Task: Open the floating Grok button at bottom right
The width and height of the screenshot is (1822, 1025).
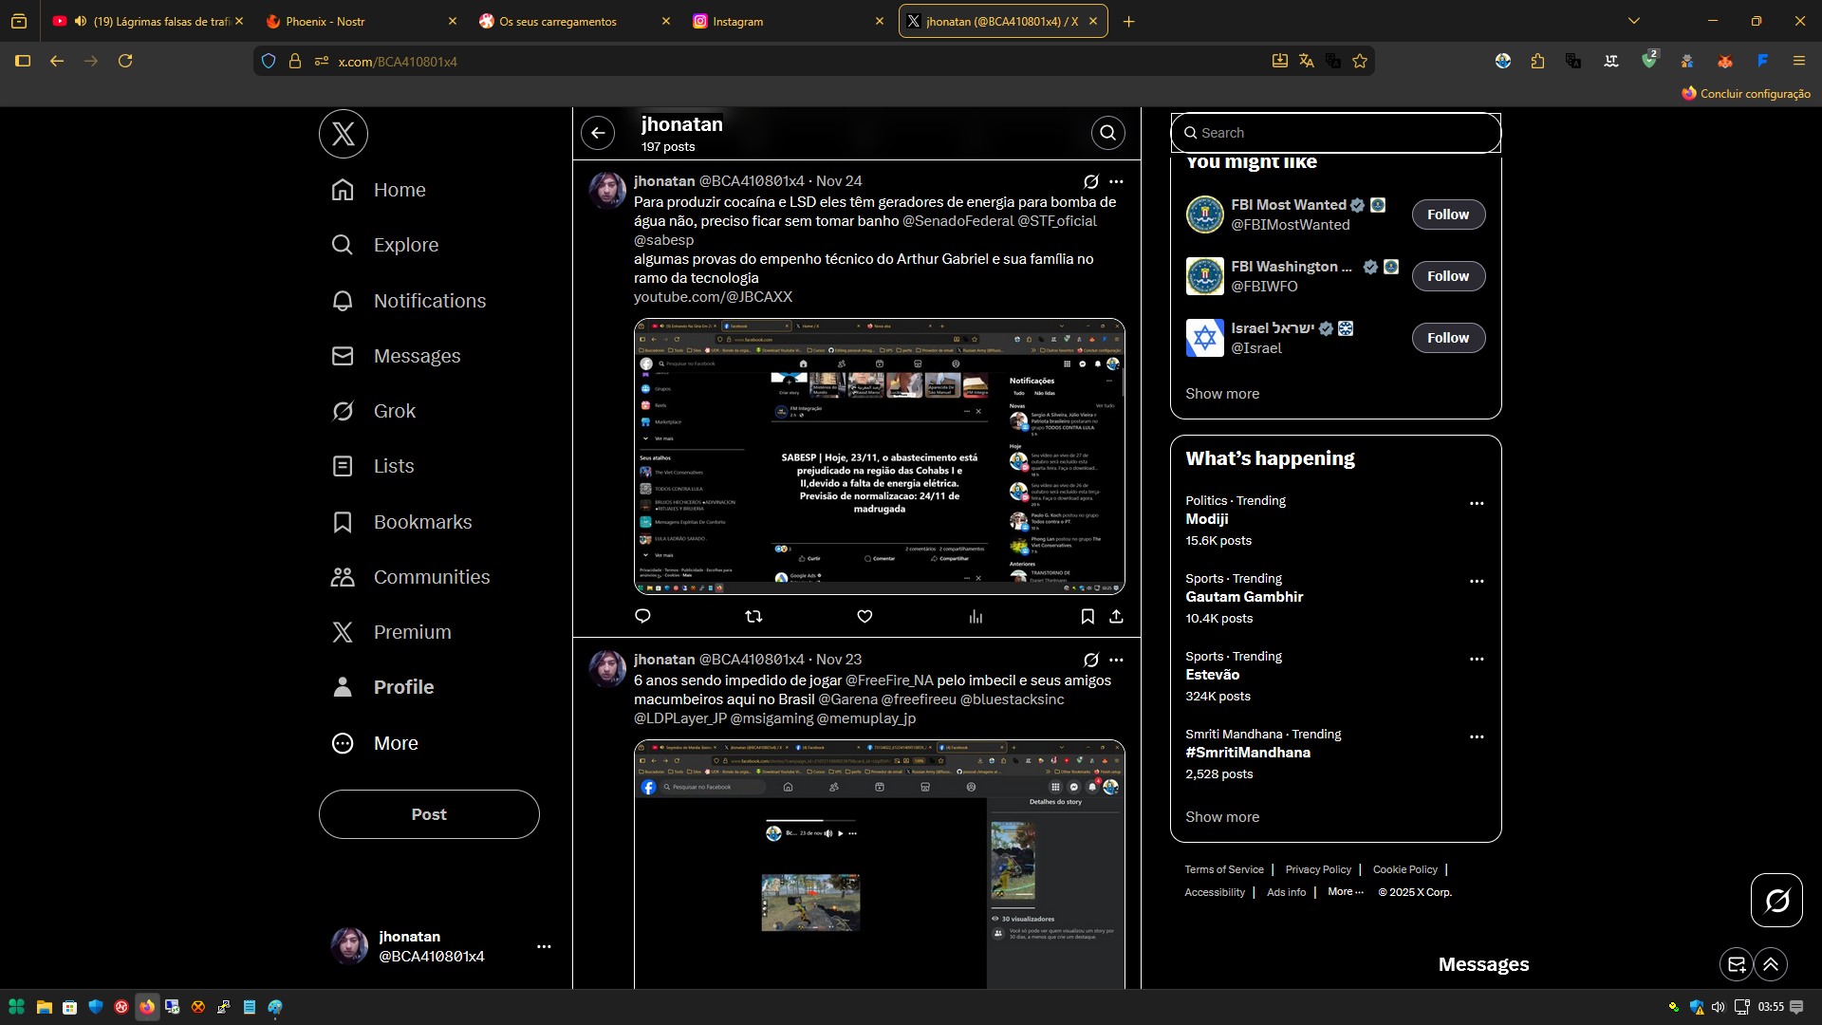Action: pos(1776,900)
